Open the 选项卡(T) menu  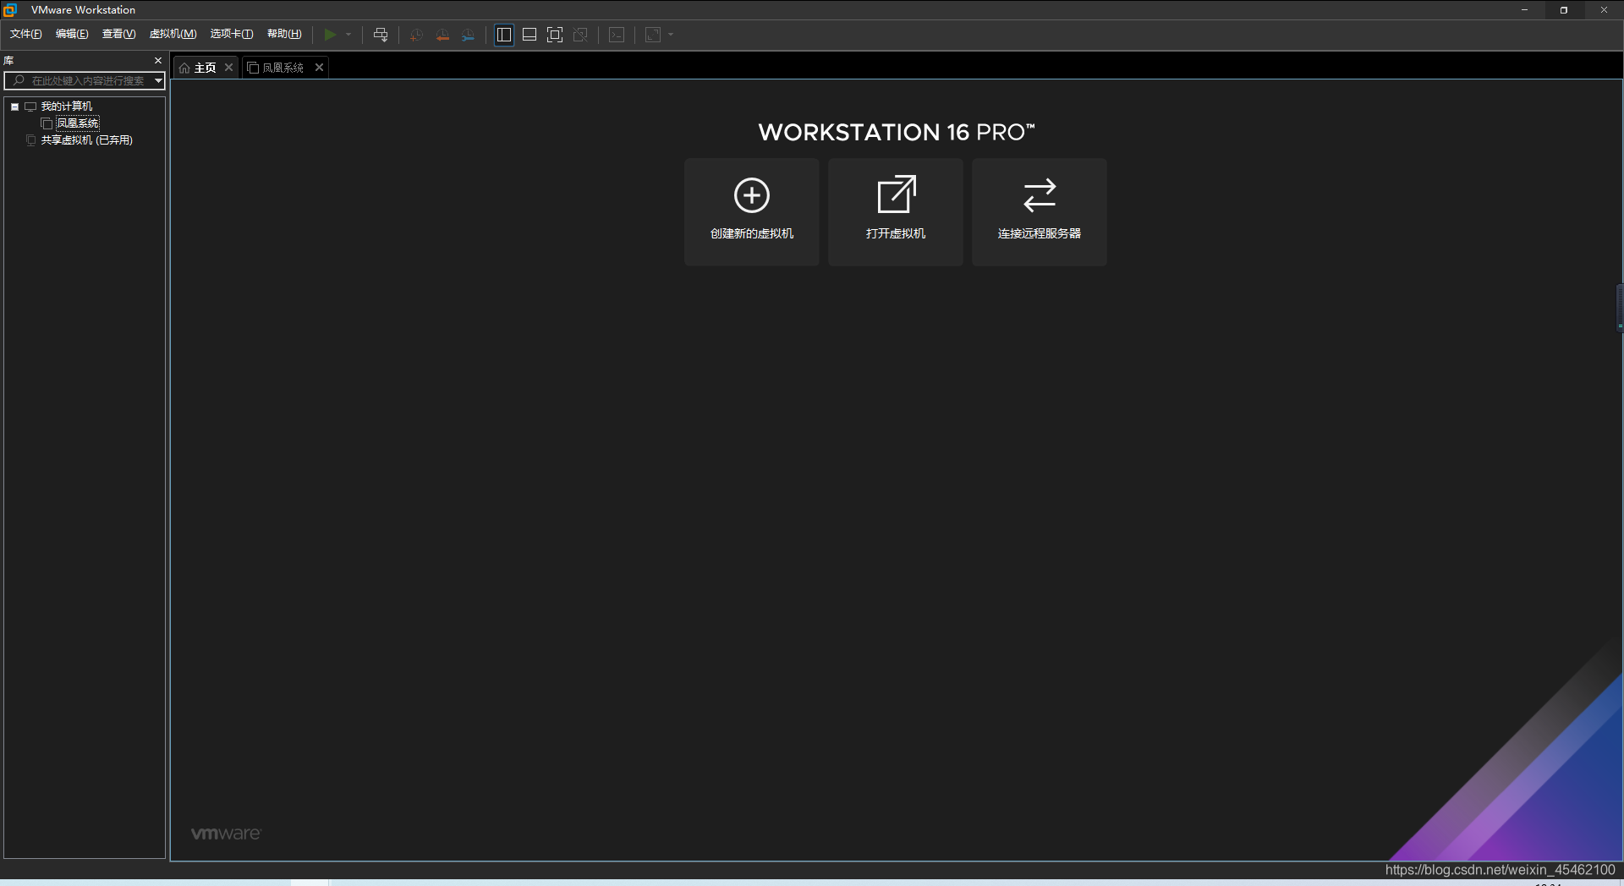[x=231, y=34]
